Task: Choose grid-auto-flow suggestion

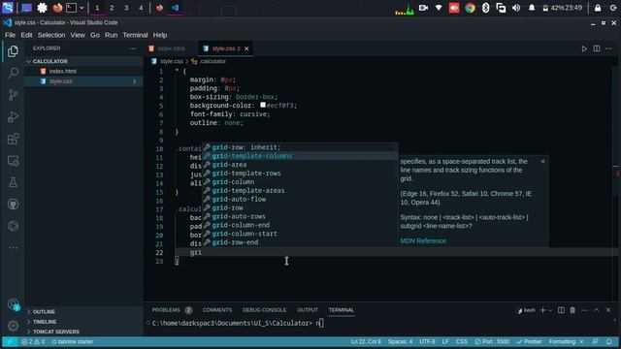Action: tap(300, 199)
